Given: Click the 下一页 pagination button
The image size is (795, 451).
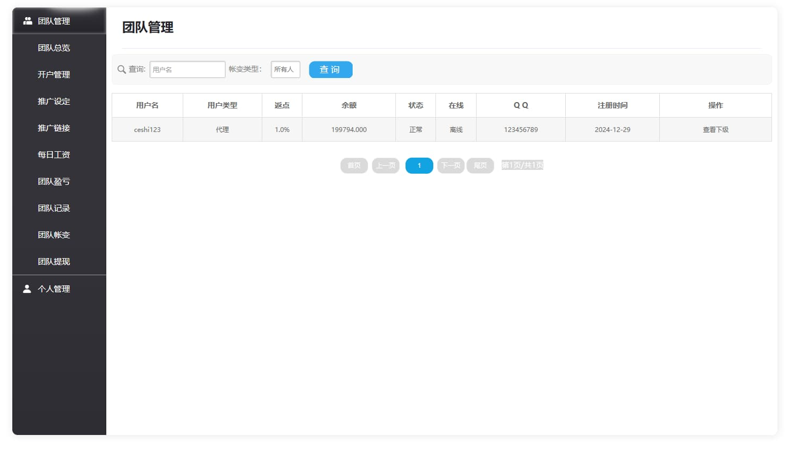Looking at the screenshot, I should (450, 166).
